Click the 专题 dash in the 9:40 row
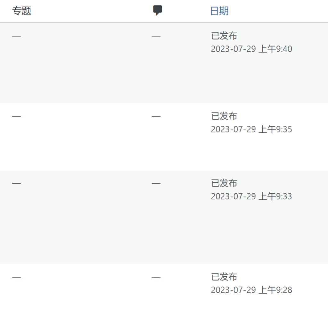 click(16, 36)
